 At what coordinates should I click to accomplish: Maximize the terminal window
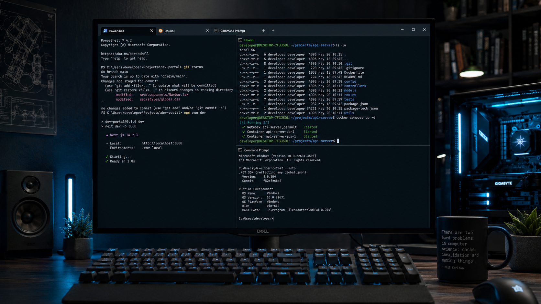413,30
